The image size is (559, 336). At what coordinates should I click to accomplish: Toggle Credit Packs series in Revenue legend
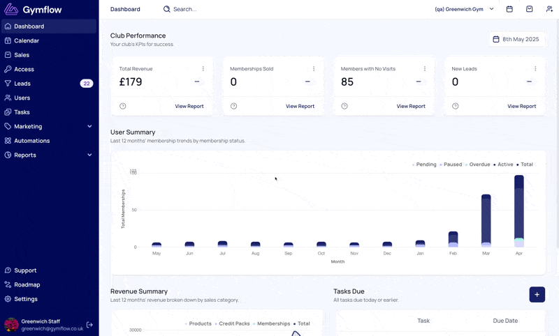[232, 323]
